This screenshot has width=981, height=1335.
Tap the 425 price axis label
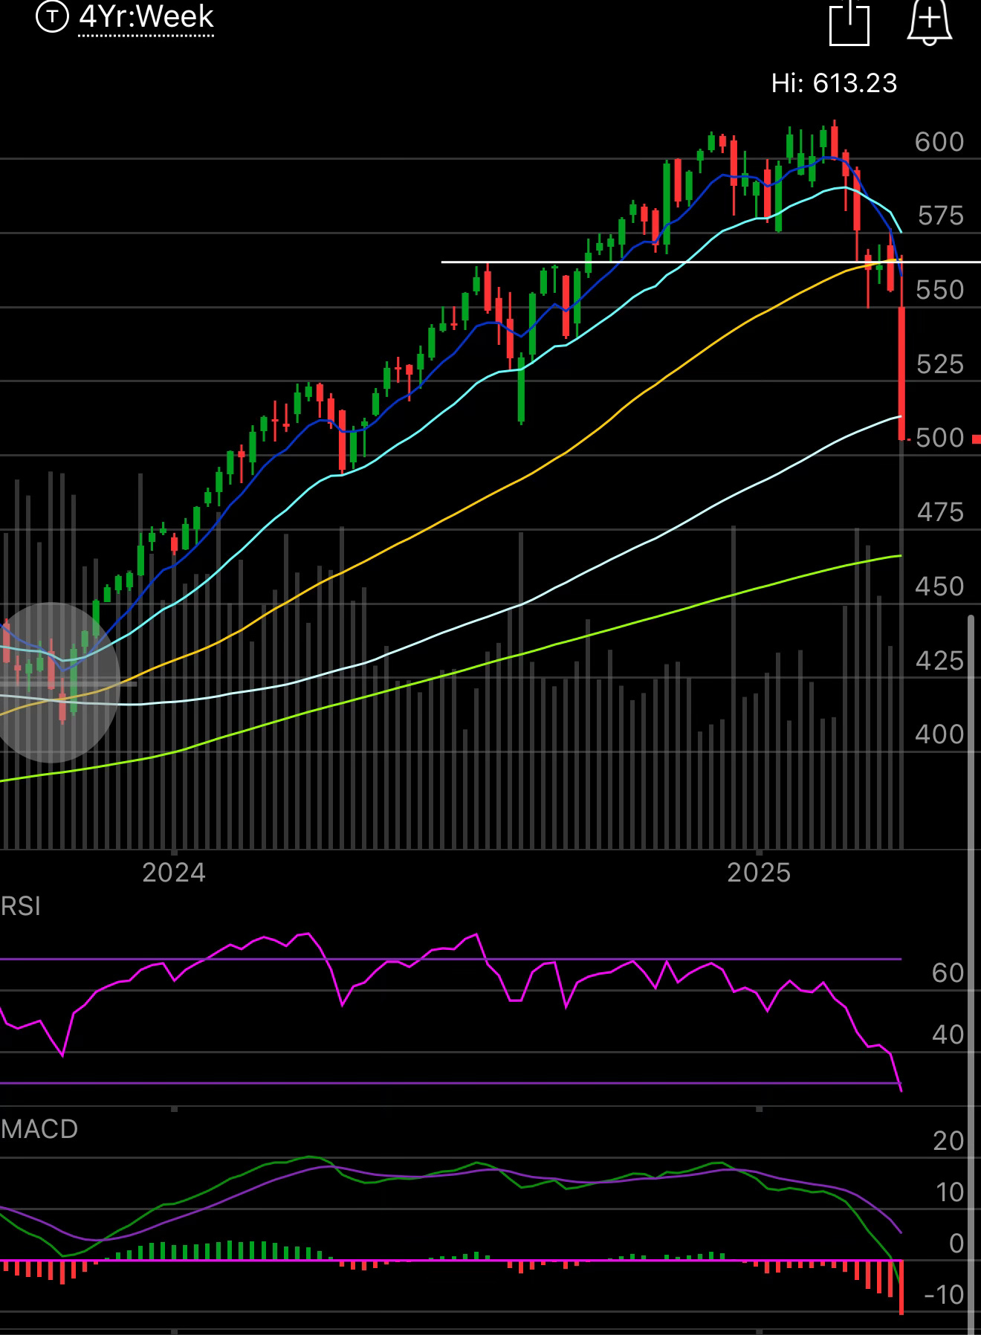point(940,660)
